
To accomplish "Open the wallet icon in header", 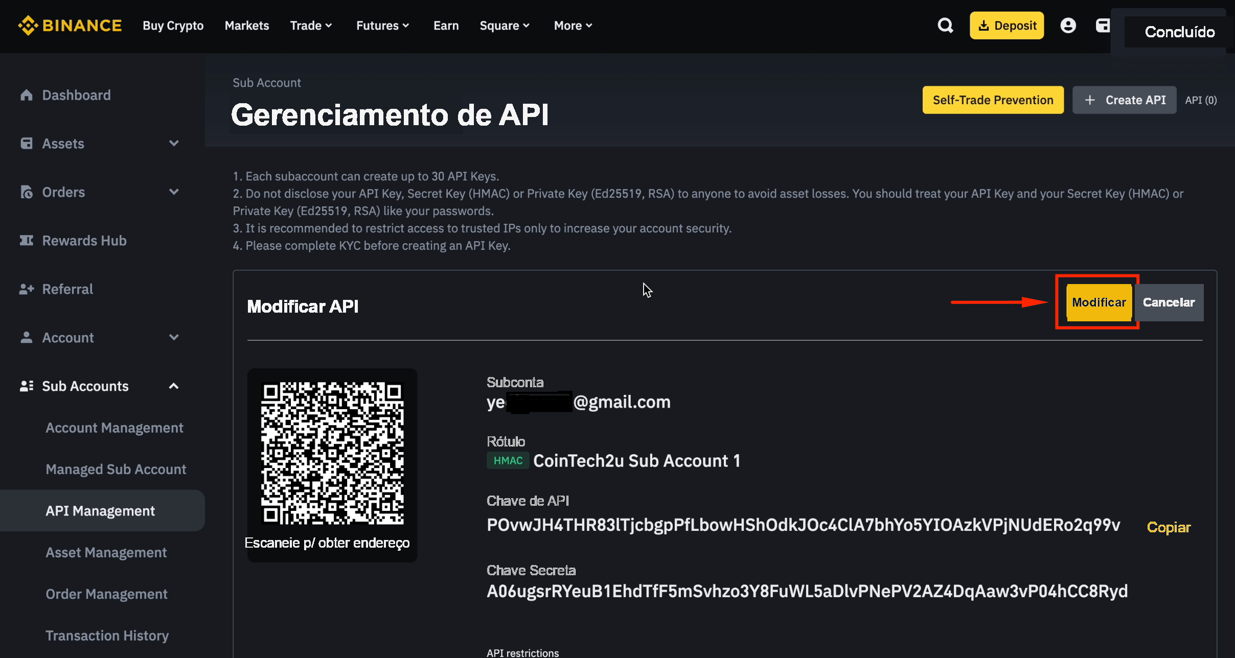I will click(1103, 26).
